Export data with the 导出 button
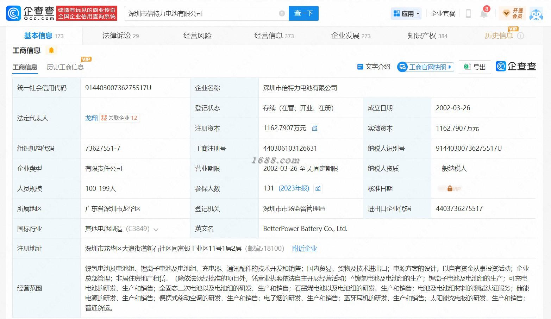Image resolution: width=551 pixels, height=319 pixels. [x=475, y=67]
